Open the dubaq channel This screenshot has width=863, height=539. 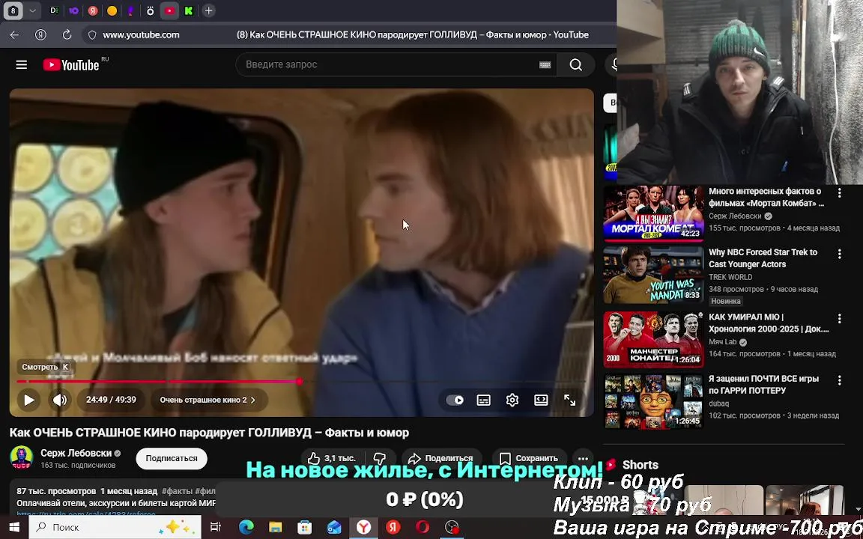(718, 404)
